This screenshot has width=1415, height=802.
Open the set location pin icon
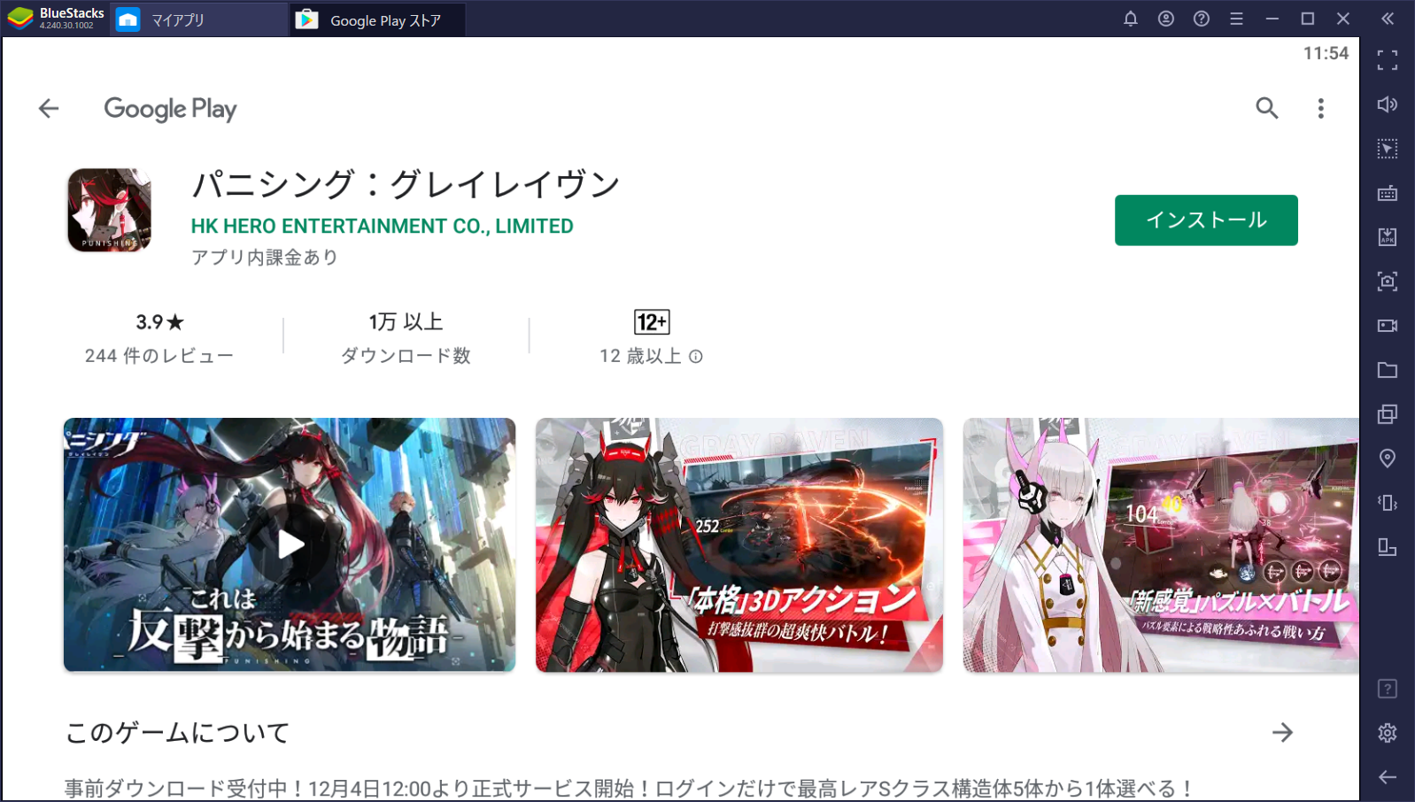[1388, 459]
